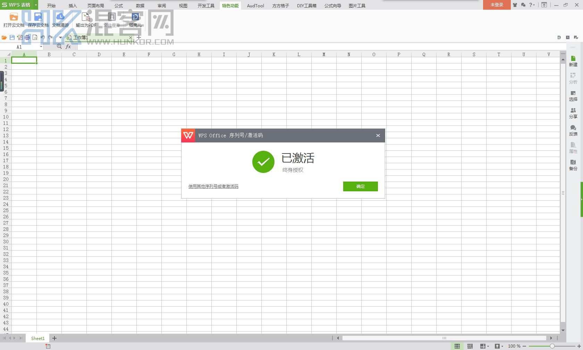Click the zoom slider handle in the status bar
This screenshot has height=350, width=583.
[x=552, y=346]
